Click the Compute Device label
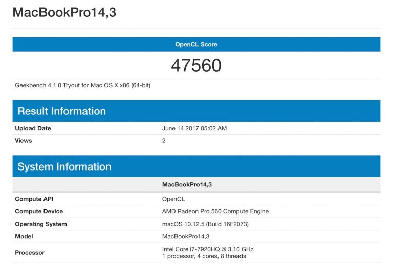This screenshot has width=393, height=264. point(39,211)
